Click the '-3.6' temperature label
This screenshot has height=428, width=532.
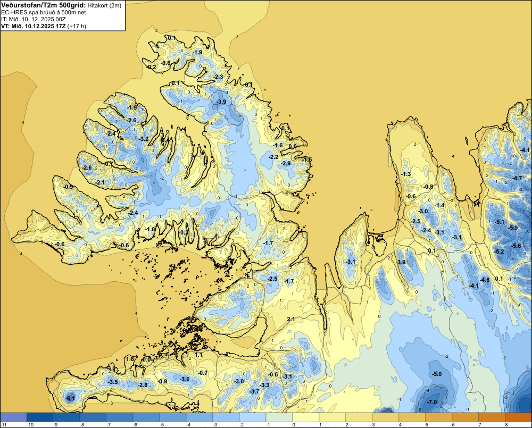(x=185, y=379)
